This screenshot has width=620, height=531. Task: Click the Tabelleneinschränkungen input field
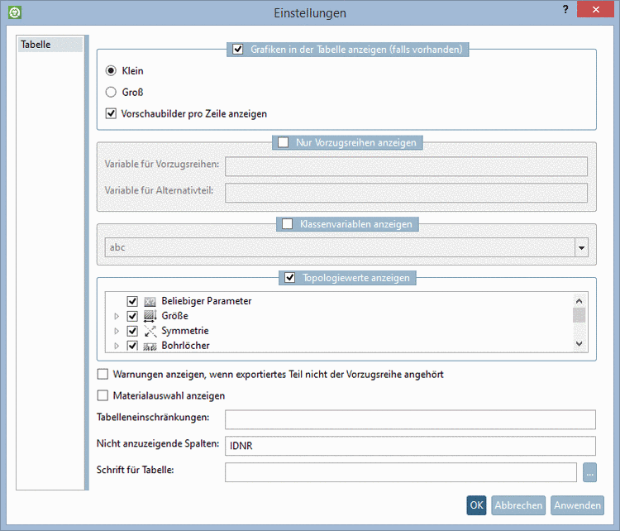pyautogui.click(x=410, y=419)
